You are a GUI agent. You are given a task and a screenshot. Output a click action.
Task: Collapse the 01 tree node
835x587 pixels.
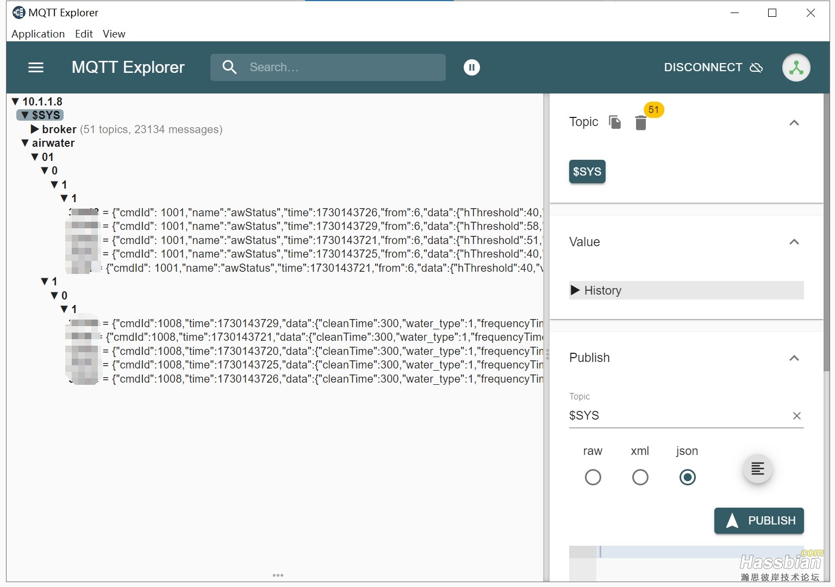pyautogui.click(x=35, y=157)
